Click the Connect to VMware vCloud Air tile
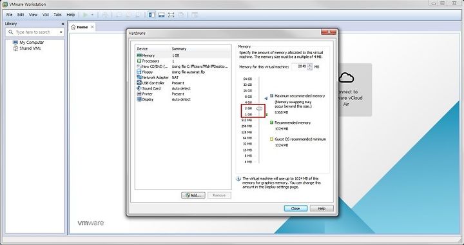 (355, 90)
